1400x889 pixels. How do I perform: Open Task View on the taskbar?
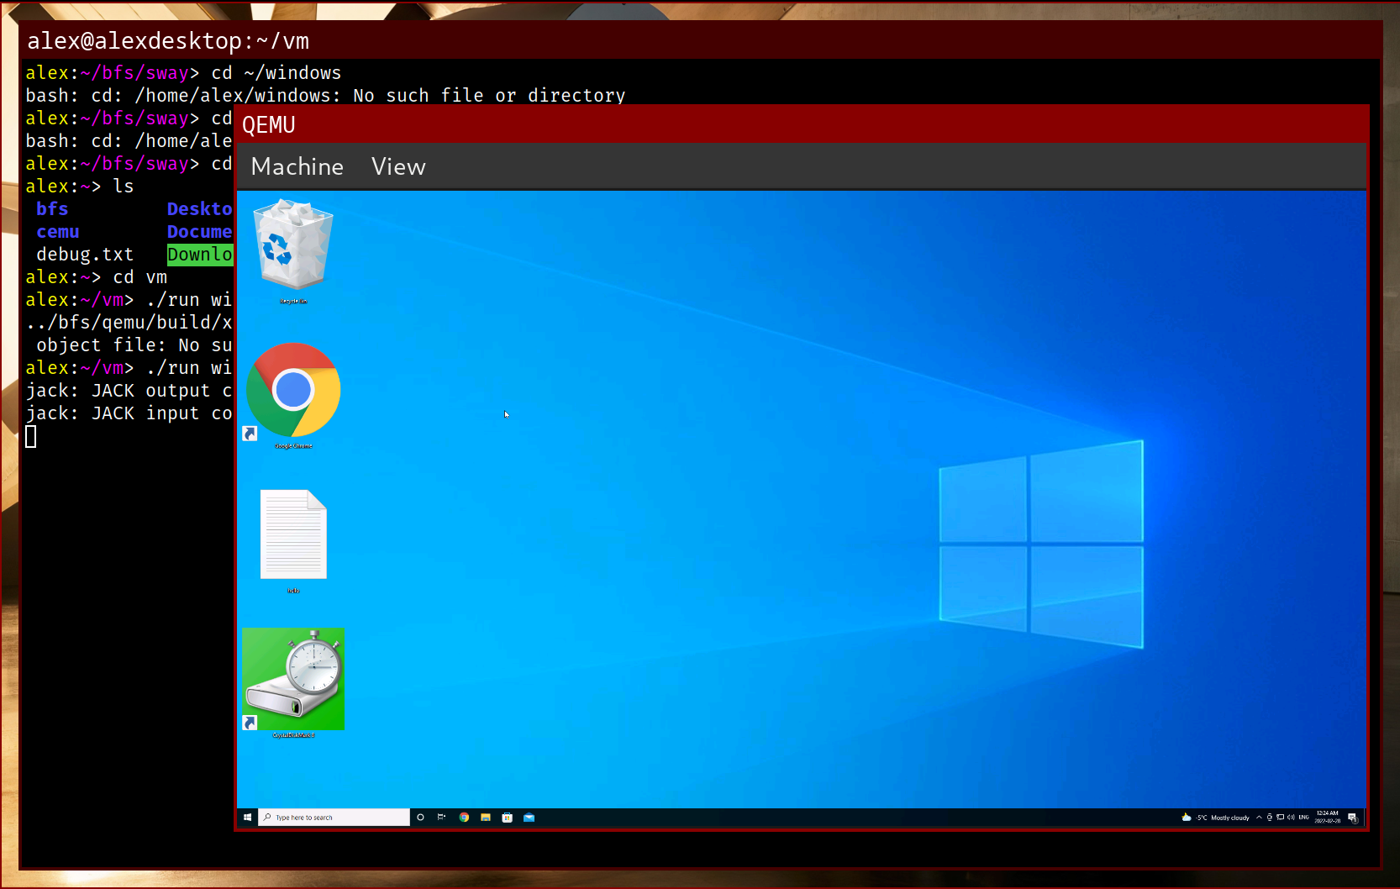point(442,817)
